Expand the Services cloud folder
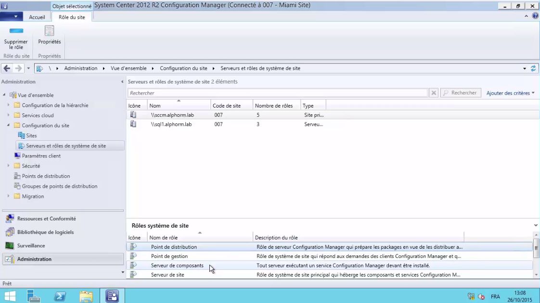This screenshot has height=303, width=540. [8, 115]
